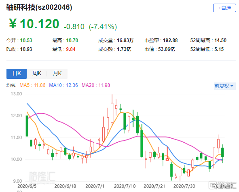This screenshot has height=192, width=239.
Task: Switch to the 月K monthly chart tab
Action: [x=57, y=74]
